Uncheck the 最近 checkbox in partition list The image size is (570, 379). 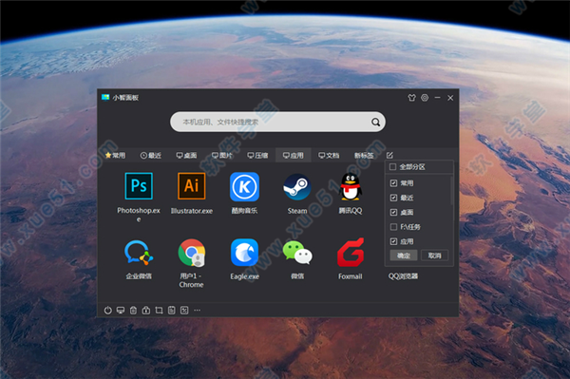(393, 198)
